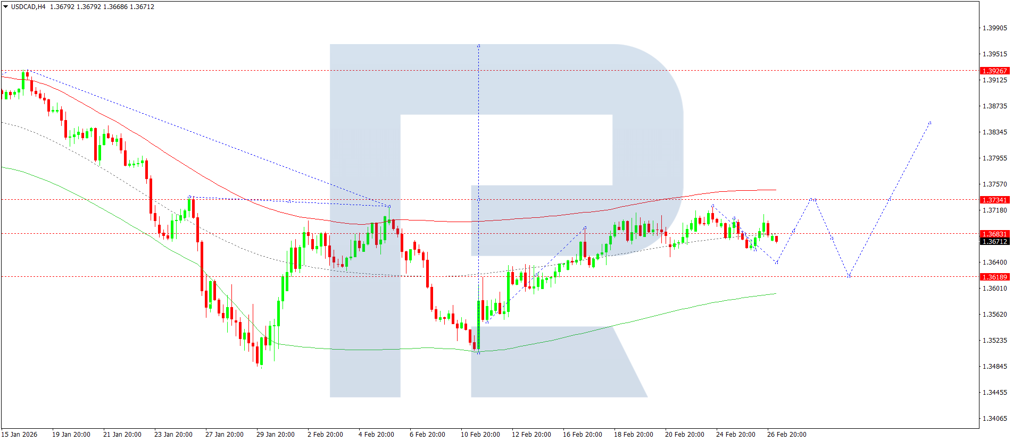The width and height of the screenshot is (1013, 441).
Task: Select the red 1.36189 price level tag
Action: pyautogui.click(x=994, y=277)
